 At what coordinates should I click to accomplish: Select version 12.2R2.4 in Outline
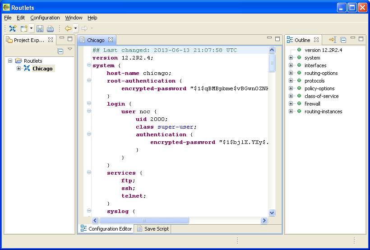tap(323, 50)
